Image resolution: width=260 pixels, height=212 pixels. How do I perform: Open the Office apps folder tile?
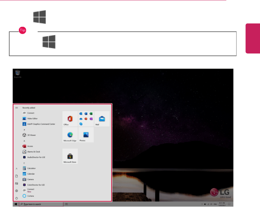(x=86, y=119)
